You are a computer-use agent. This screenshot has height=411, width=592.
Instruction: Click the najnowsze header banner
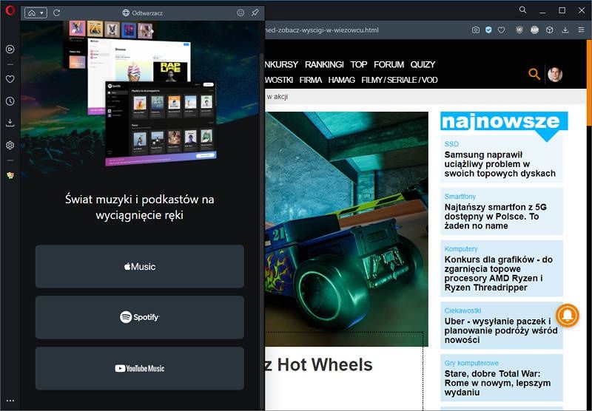click(504, 121)
